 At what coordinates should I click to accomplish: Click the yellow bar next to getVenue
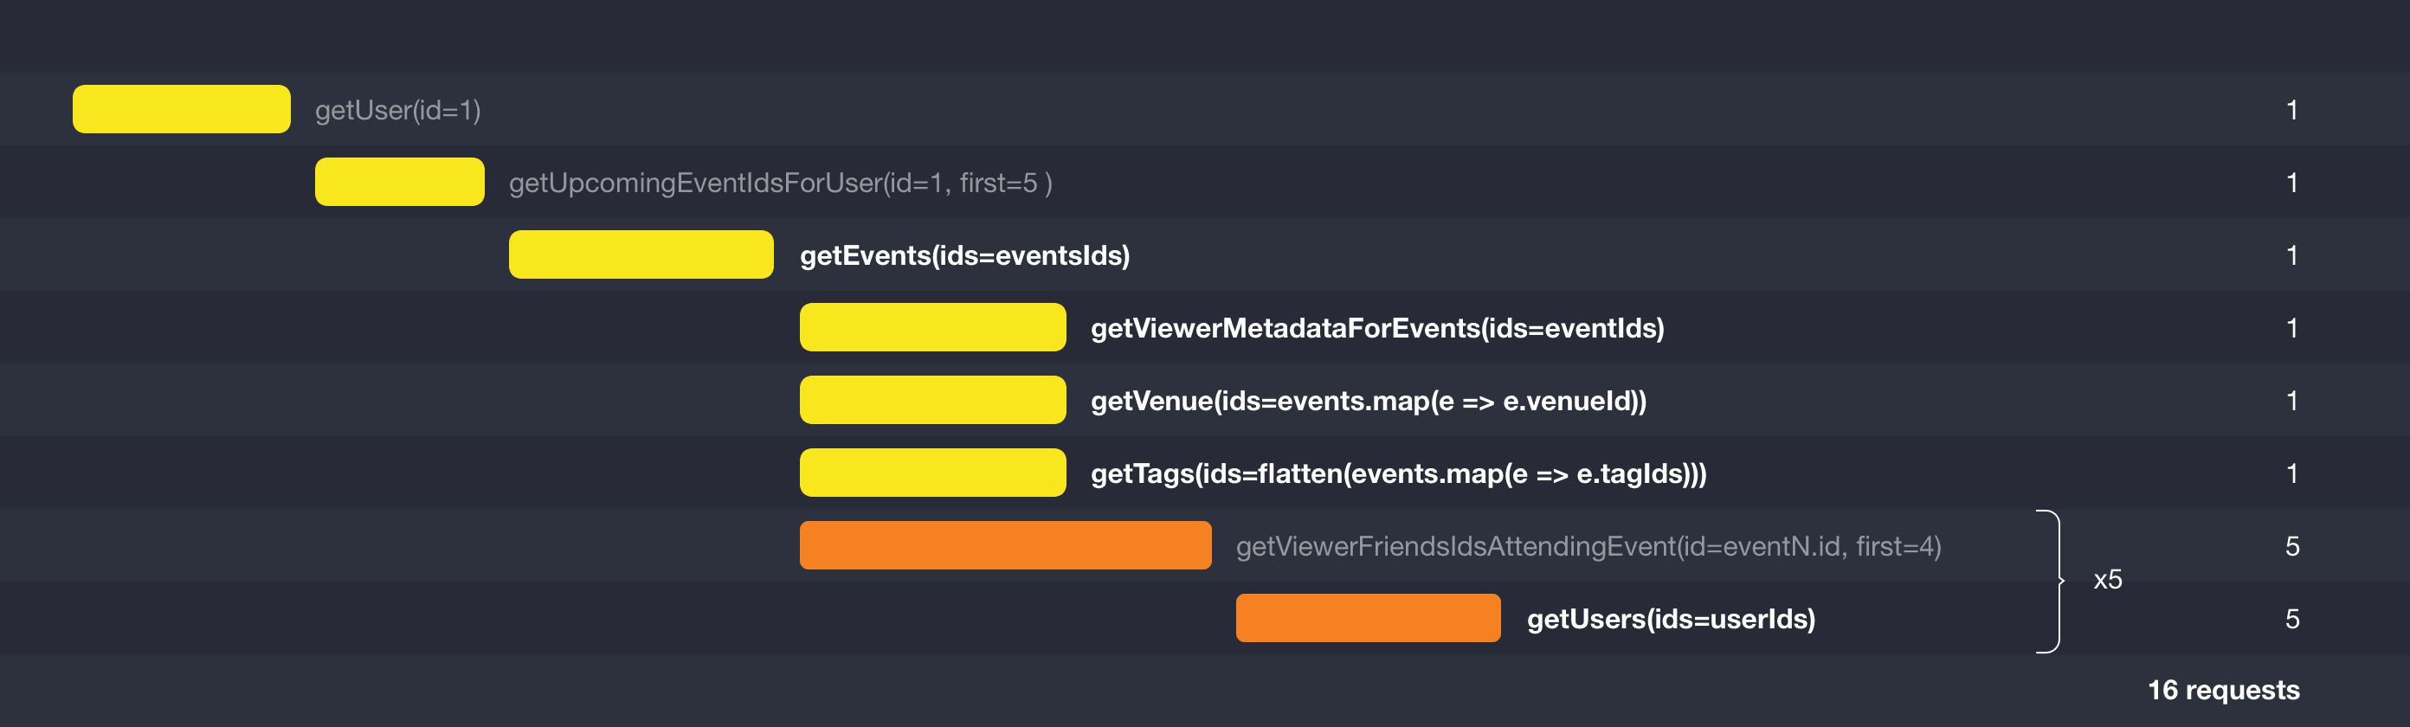point(933,401)
